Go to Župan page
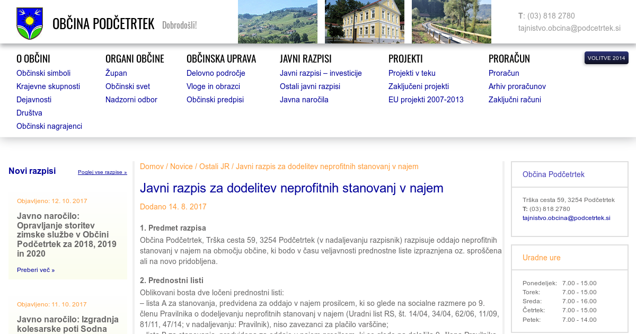Image resolution: width=636 pixels, height=334 pixels. [116, 73]
